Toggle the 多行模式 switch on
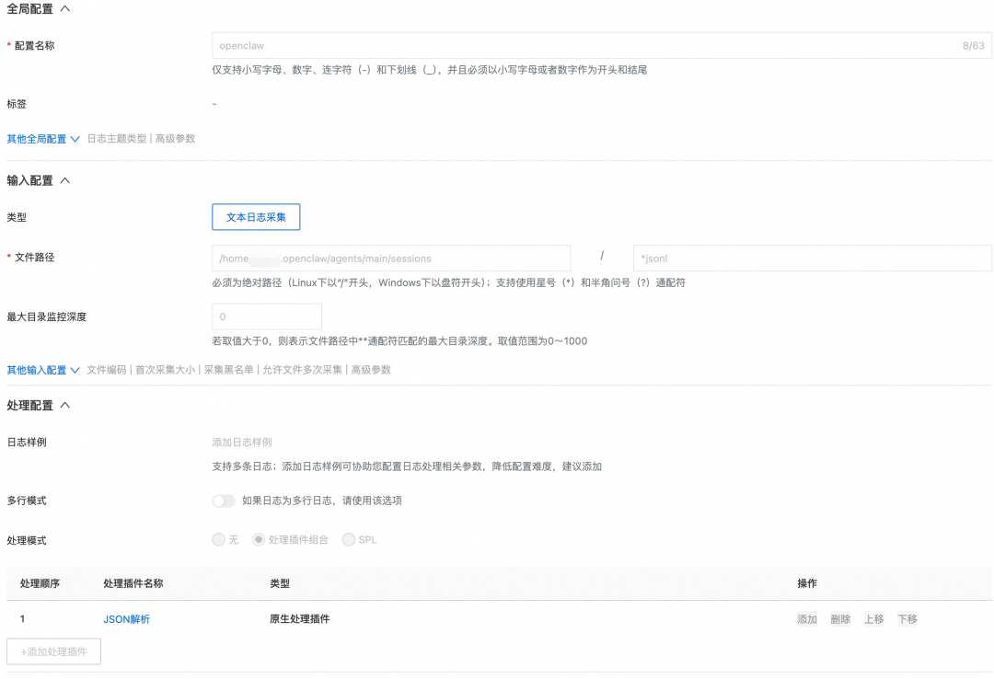Image resolution: width=994 pixels, height=679 pixels. (x=223, y=502)
